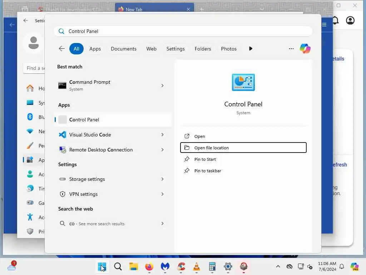Select the Photos filter tab
Screen dimensions: 366x275
229,49
